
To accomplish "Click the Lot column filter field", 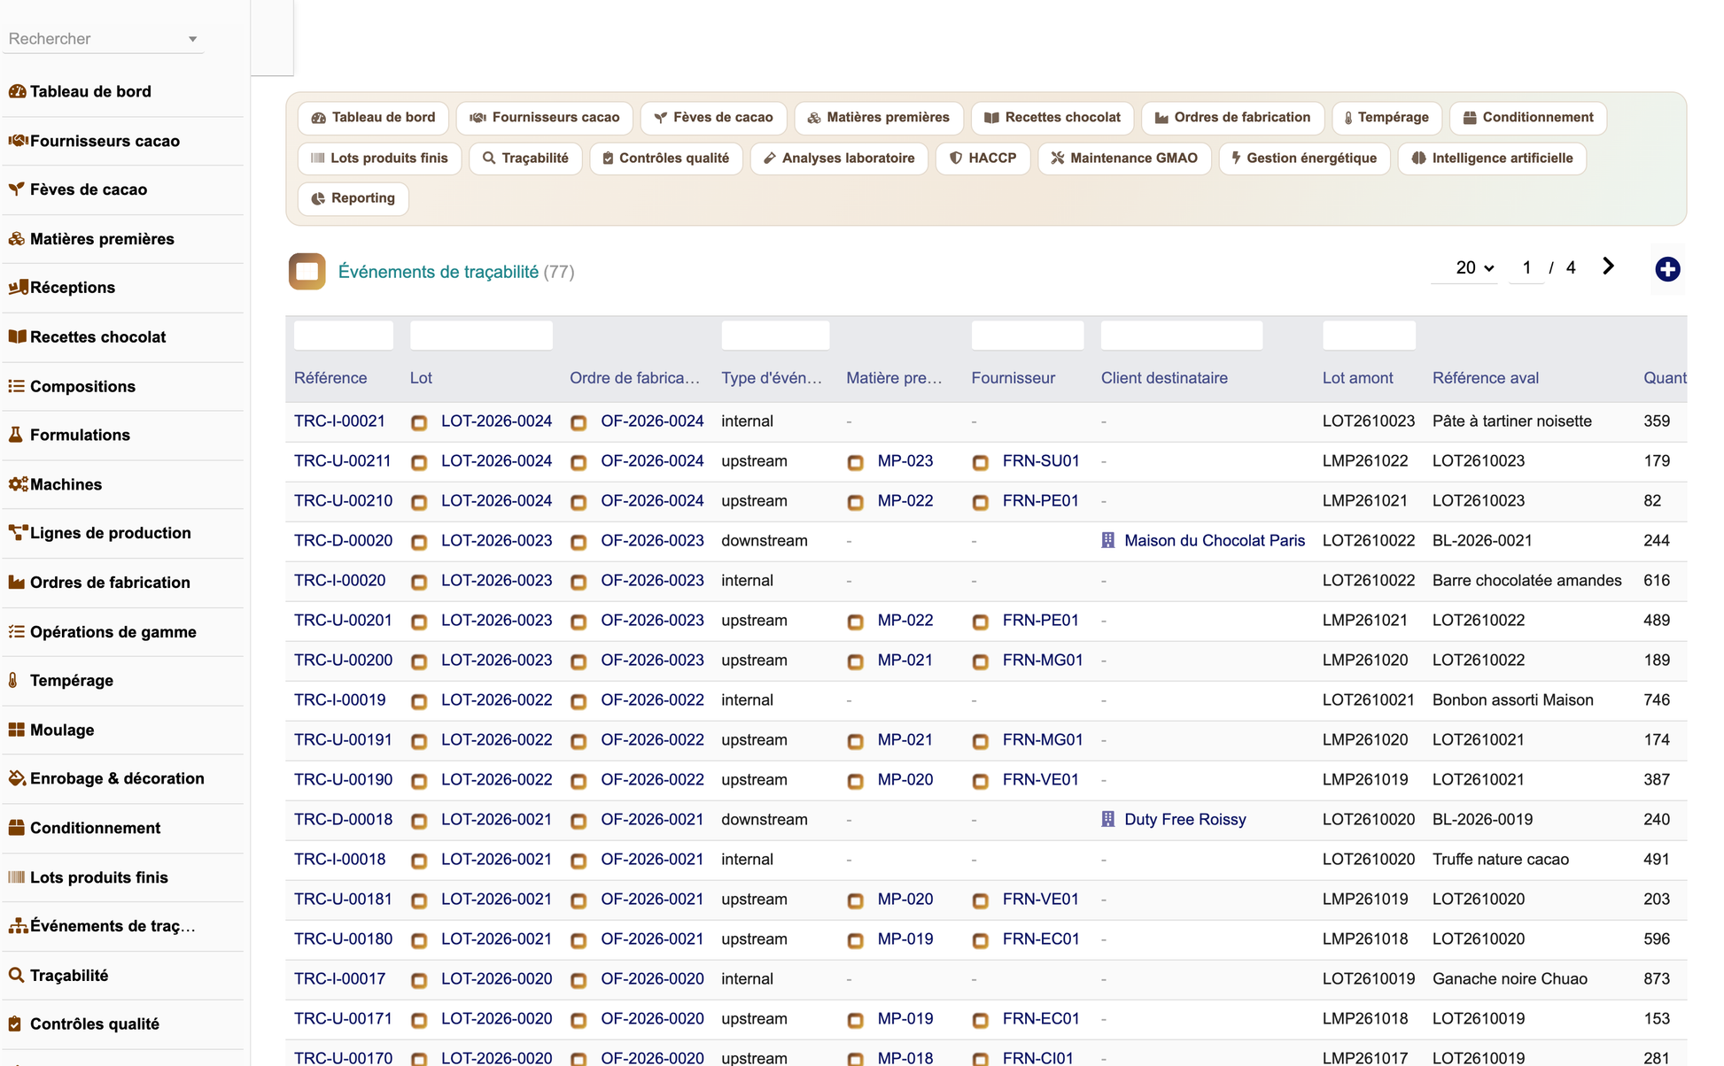I will click(481, 336).
